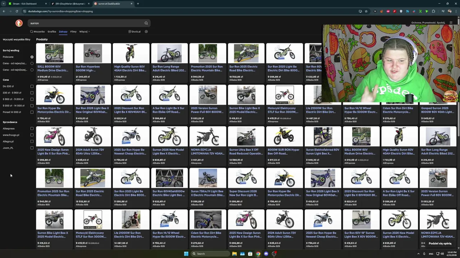Image resolution: width=460 pixels, height=258 pixels.
Task: Check the Do 230 zł price filter
Action: pyautogui.click(x=32, y=86)
